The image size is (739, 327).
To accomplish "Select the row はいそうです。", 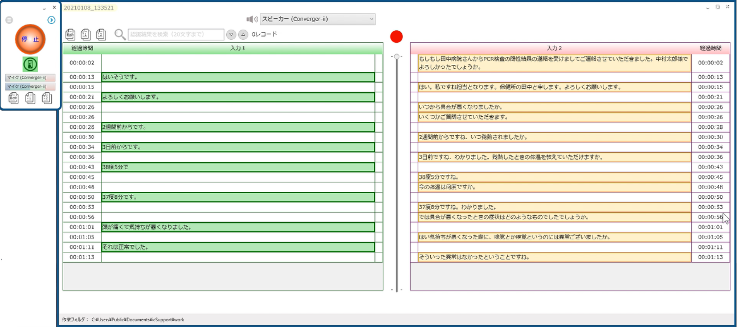I will (x=238, y=77).
